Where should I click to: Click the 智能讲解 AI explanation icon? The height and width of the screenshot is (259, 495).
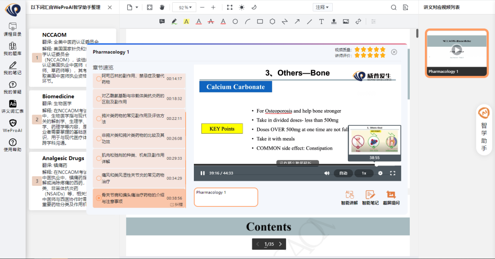tap(349, 197)
